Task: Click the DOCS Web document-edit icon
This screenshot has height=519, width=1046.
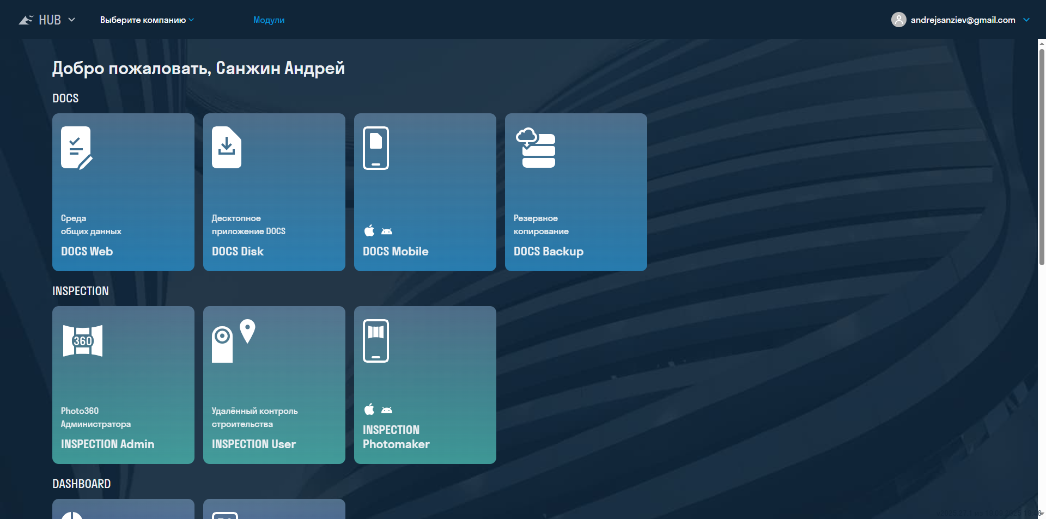Action: click(x=76, y=148)
